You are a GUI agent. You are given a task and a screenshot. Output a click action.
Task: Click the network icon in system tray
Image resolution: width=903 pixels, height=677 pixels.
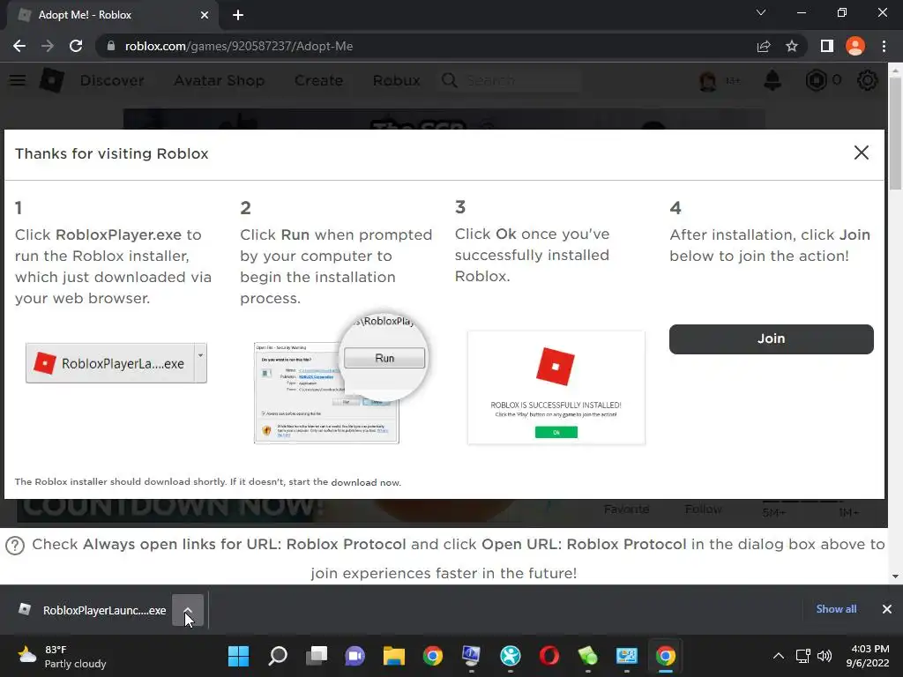(x=802, y=656)
